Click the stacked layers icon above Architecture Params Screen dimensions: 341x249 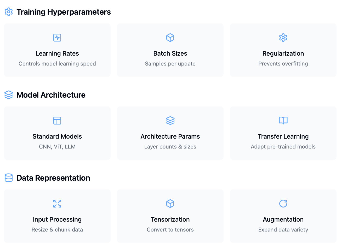(x=170, y=121)
